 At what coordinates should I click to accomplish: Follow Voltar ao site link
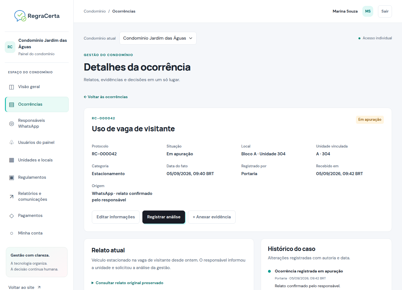25,287
